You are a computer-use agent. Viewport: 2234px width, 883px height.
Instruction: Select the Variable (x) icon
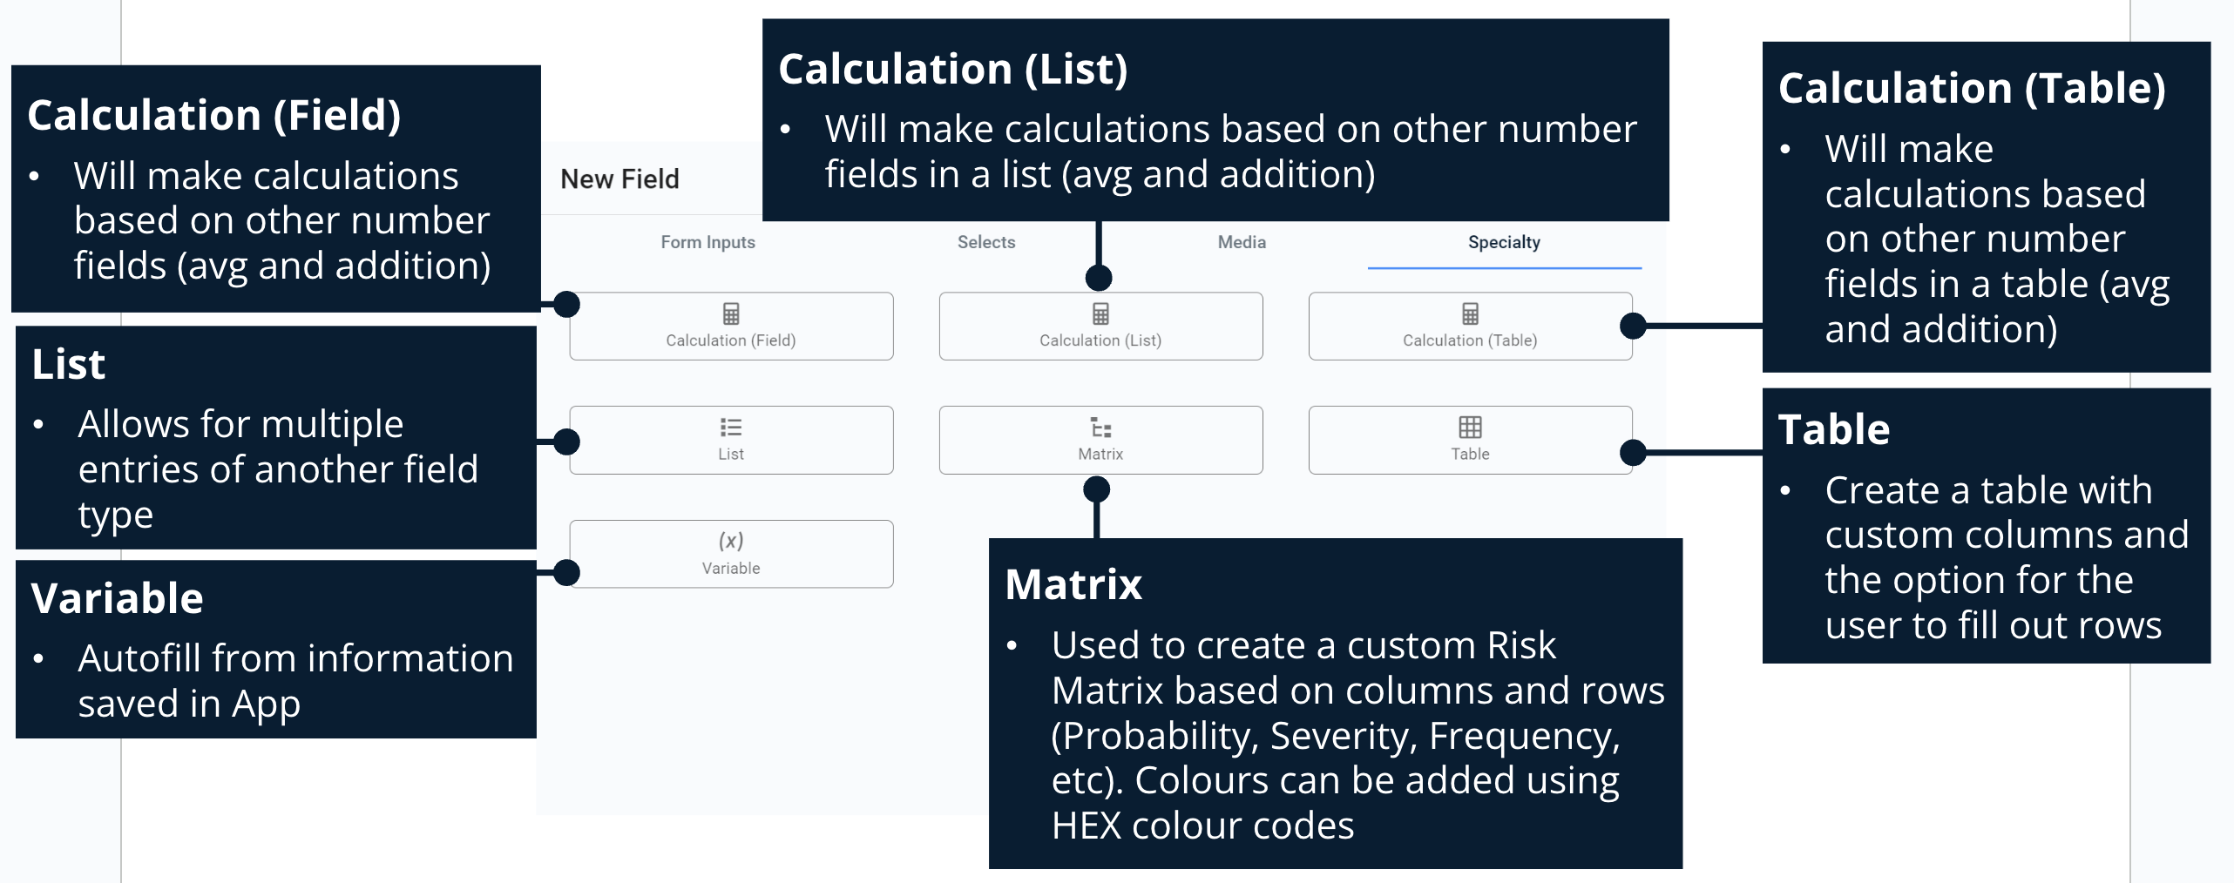[731, 541]
